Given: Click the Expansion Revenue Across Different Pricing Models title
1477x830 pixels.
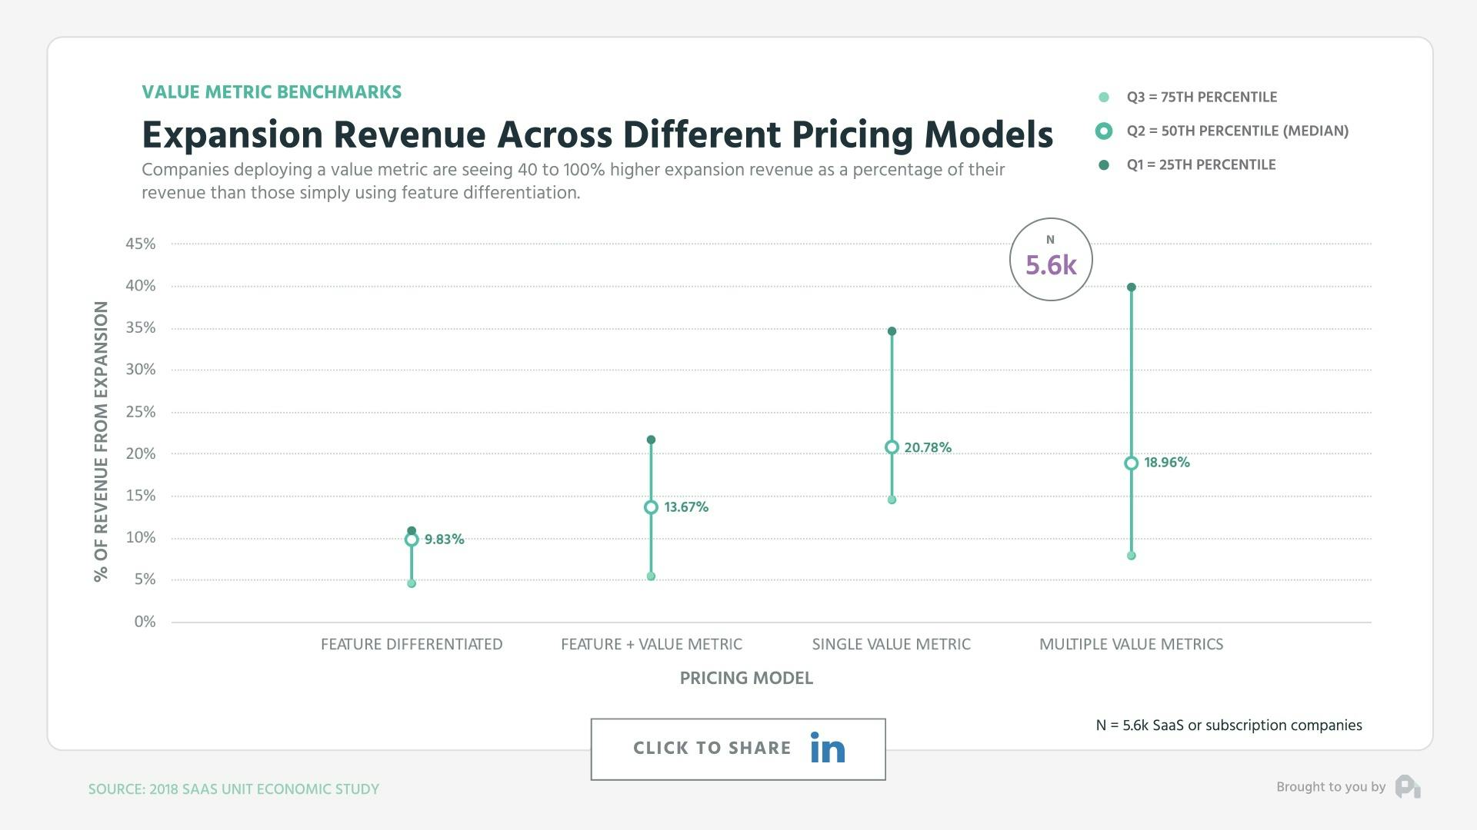Looking at the screenshot, I should point(598,134).
